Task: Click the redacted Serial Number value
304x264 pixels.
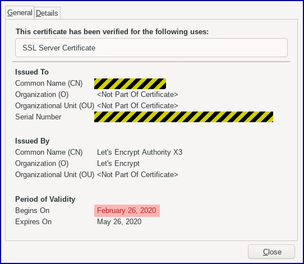Action: pos(183,117)
